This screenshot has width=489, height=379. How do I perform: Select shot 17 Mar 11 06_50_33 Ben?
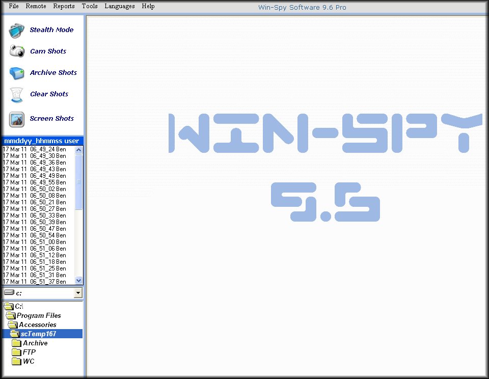click(x=38, y=215)
